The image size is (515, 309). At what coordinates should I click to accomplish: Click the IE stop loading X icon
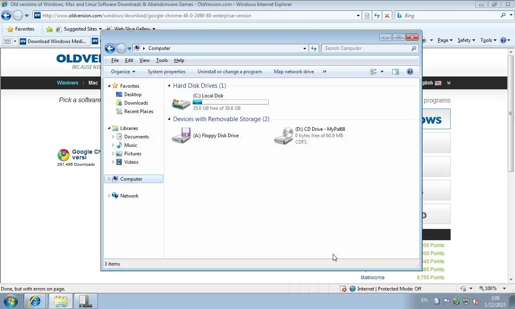[387, 16]
